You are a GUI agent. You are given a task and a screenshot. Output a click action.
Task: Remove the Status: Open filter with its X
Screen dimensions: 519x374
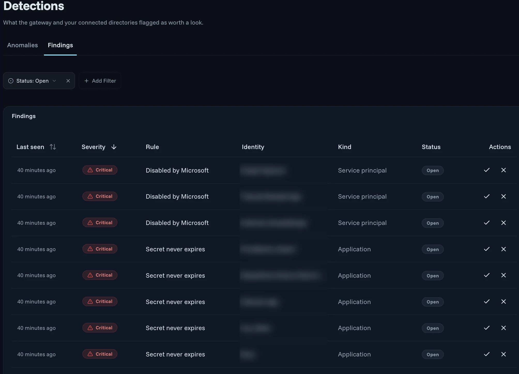tap(68, 81)
